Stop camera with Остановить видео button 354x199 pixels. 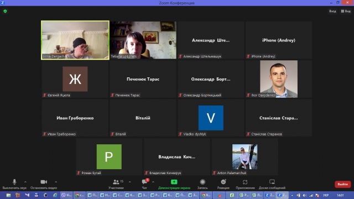point(44,184)
